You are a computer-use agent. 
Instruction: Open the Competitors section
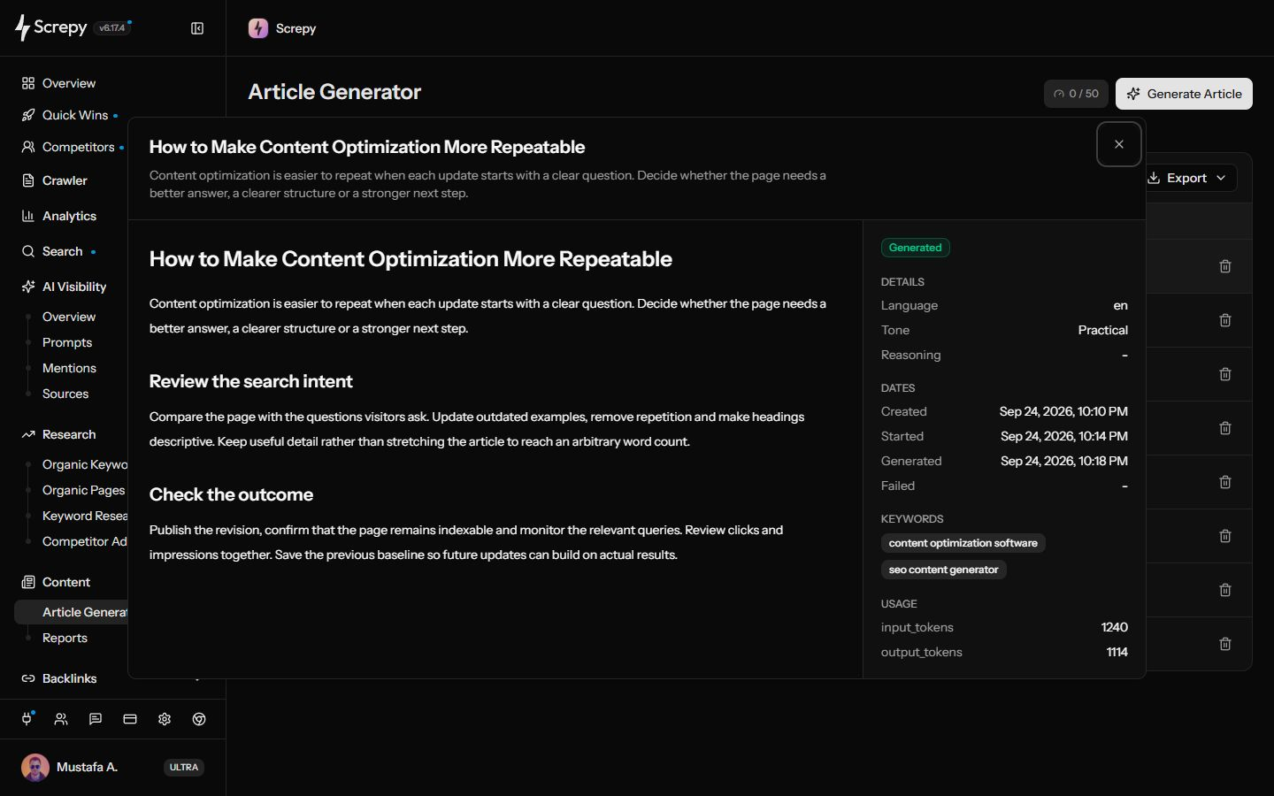[x=79, y=147]
